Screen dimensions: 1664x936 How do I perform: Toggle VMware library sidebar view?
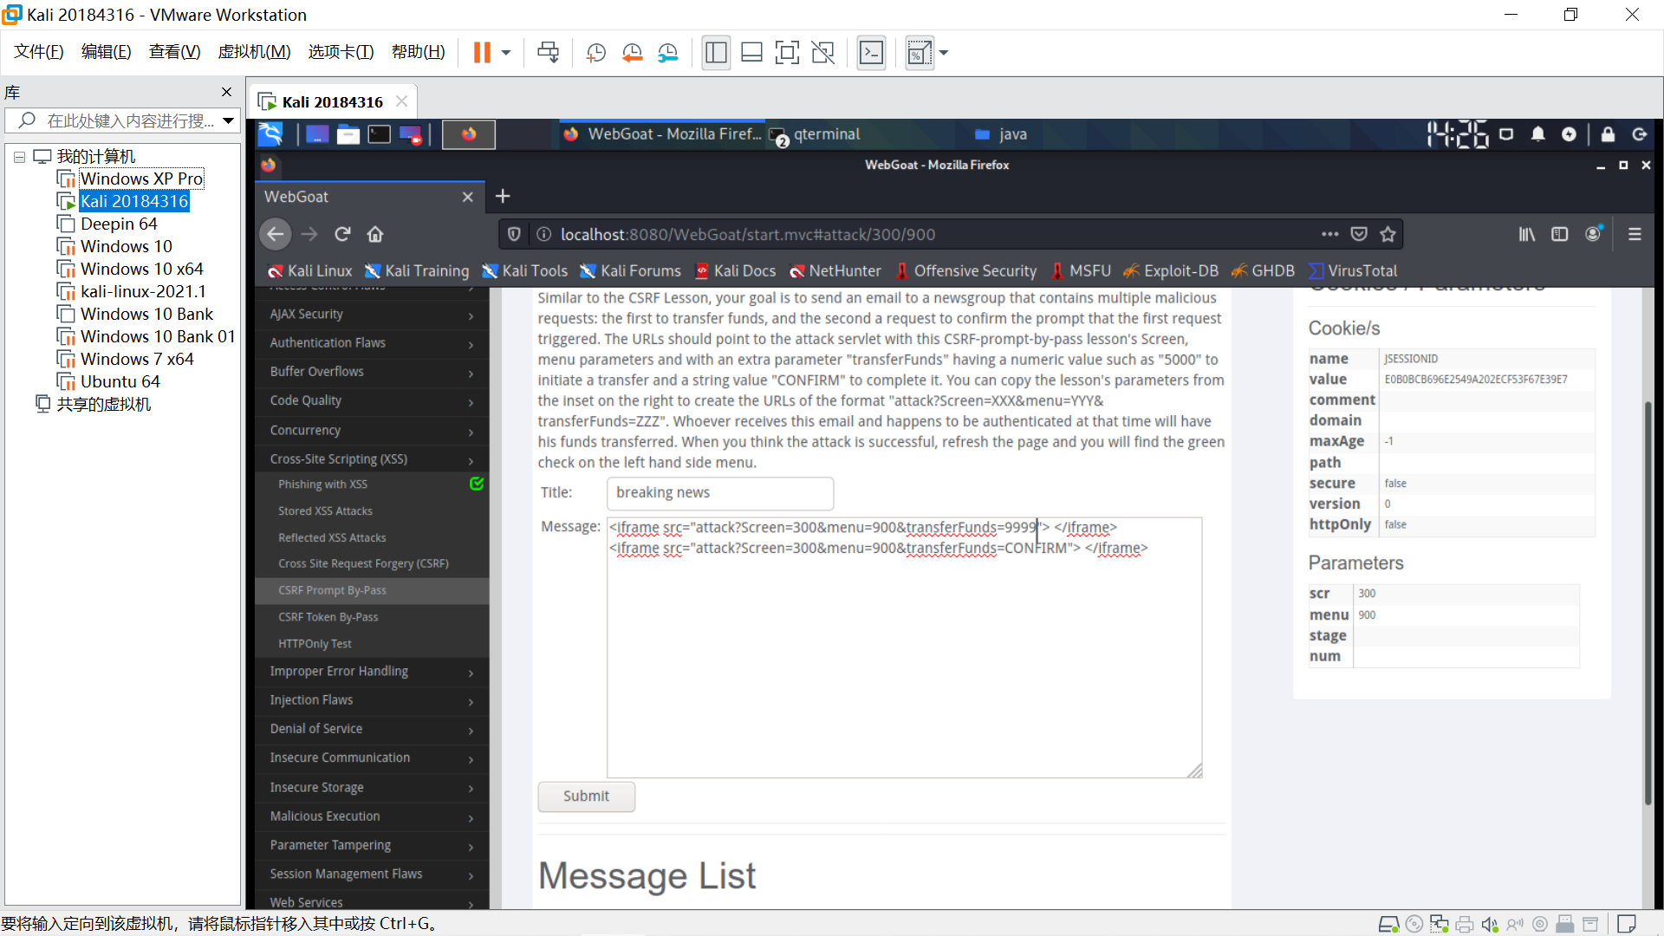coord(716,53)
